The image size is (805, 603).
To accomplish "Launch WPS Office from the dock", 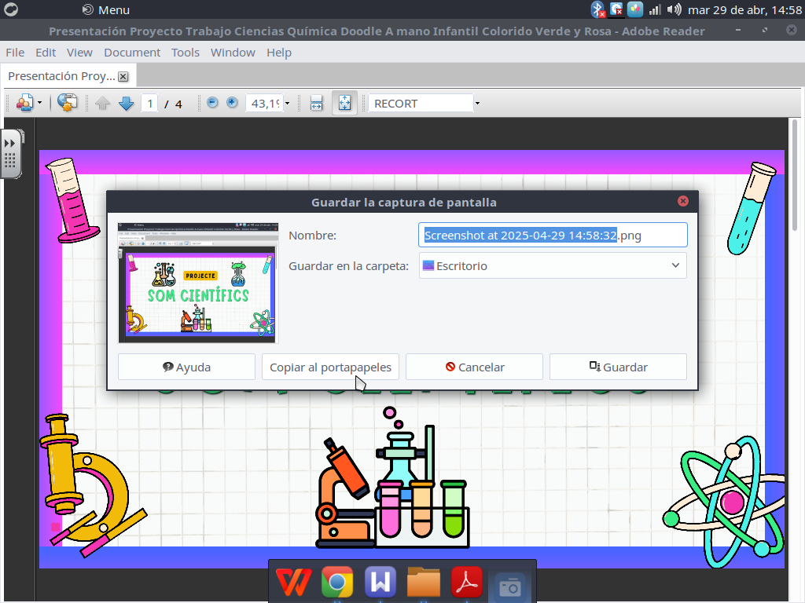I will (294, 582).
